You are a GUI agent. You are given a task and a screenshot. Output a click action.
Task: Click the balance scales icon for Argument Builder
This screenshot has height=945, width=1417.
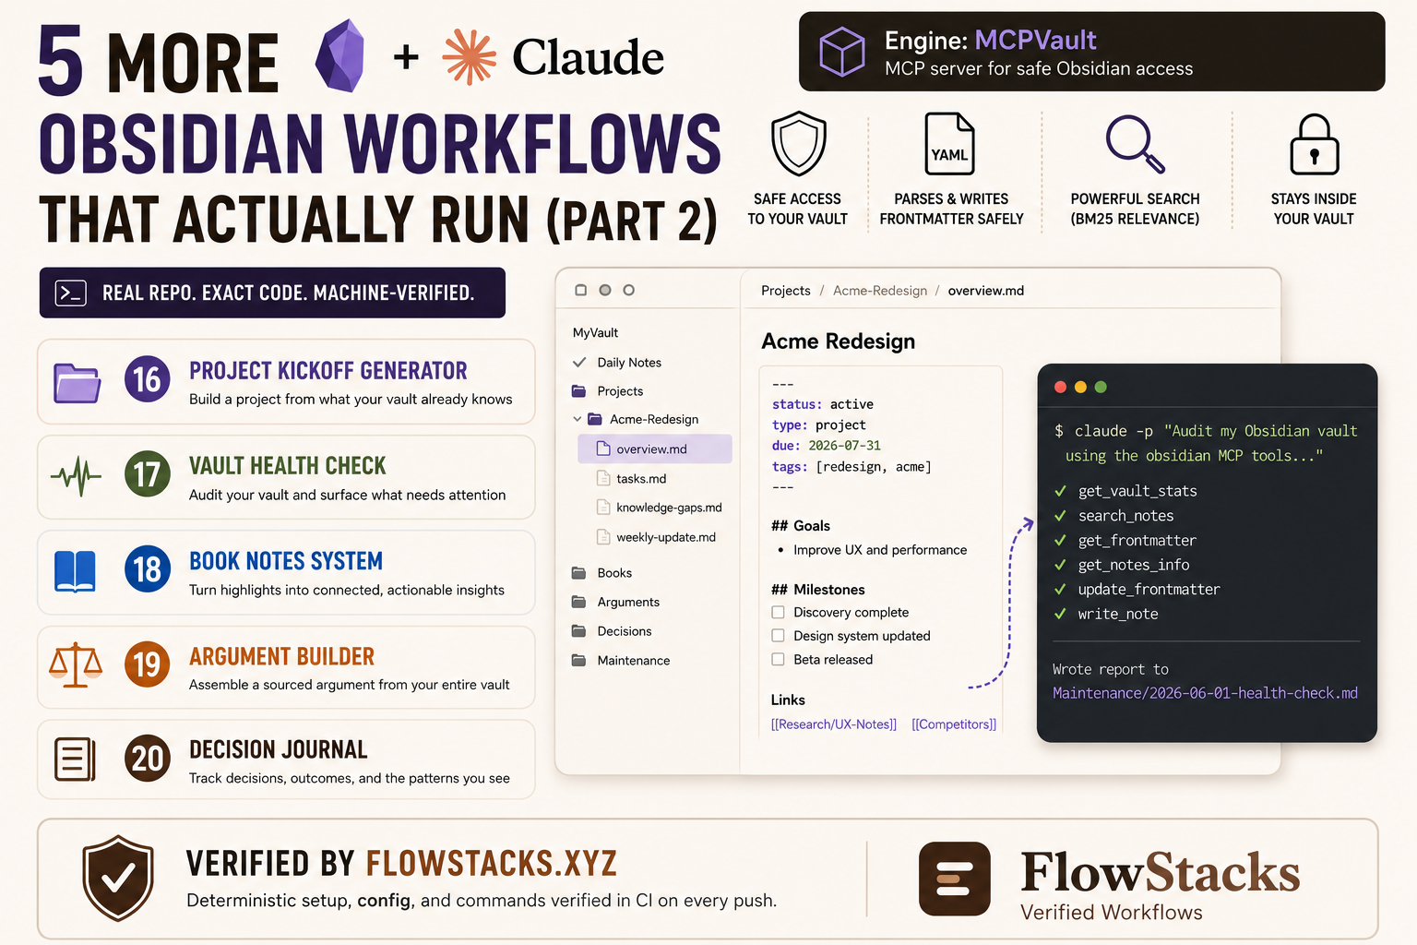pyautogui.click(x=76, y=665)
